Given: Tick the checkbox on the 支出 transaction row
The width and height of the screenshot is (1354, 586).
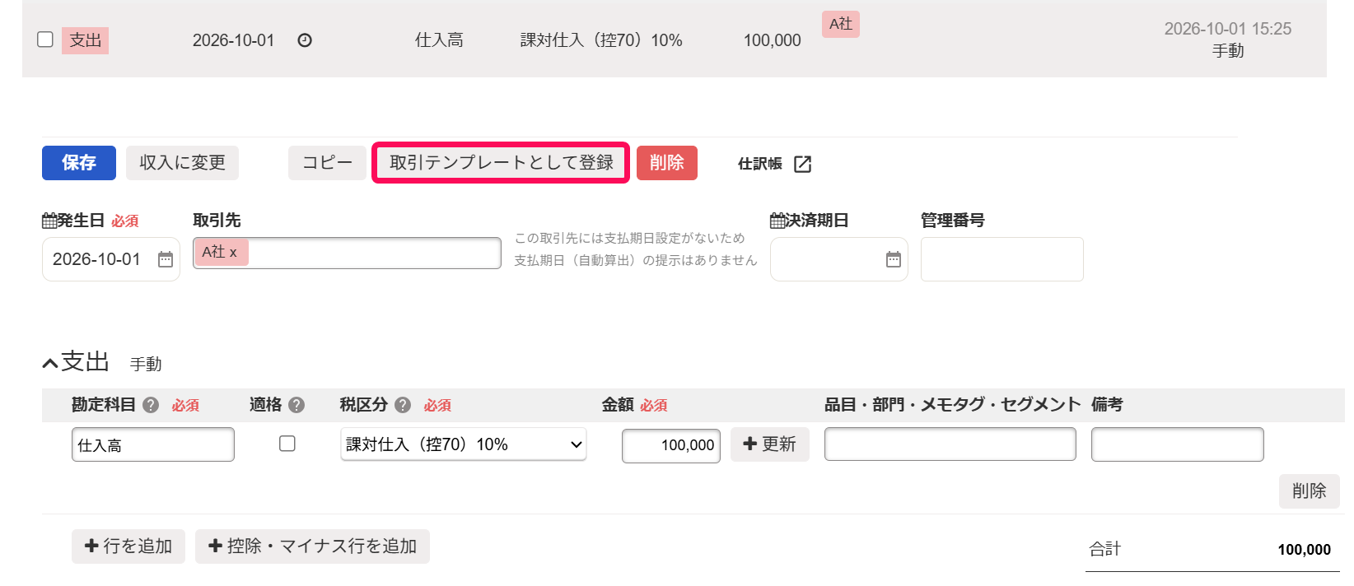Looking at the screenshot, I should coord(45,40).
